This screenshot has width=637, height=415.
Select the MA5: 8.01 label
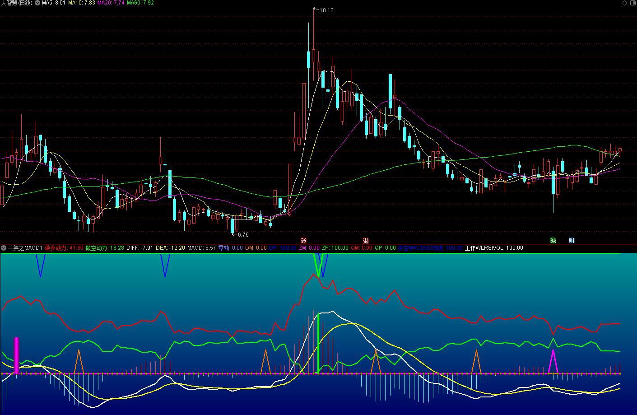coord(54,3)
